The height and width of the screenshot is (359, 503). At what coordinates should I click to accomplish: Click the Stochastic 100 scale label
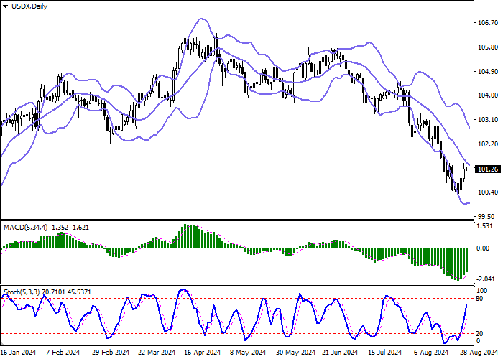pyautogui.click(x=482, y=291)
